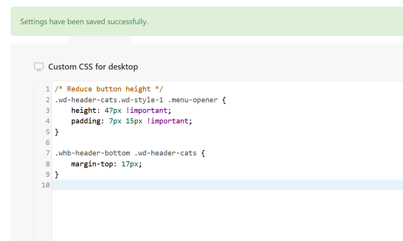Click the desktop monitor icon
Image resolution: width=403 pixels, height=241 pixels.
tap(39, 67)
